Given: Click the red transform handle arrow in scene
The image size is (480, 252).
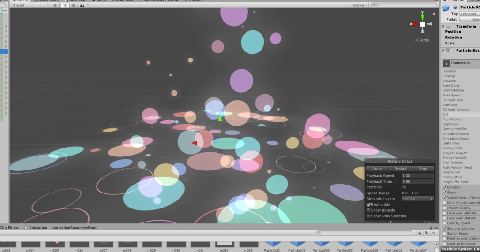Looking at the screenshot, I should [x=195, y=143].
